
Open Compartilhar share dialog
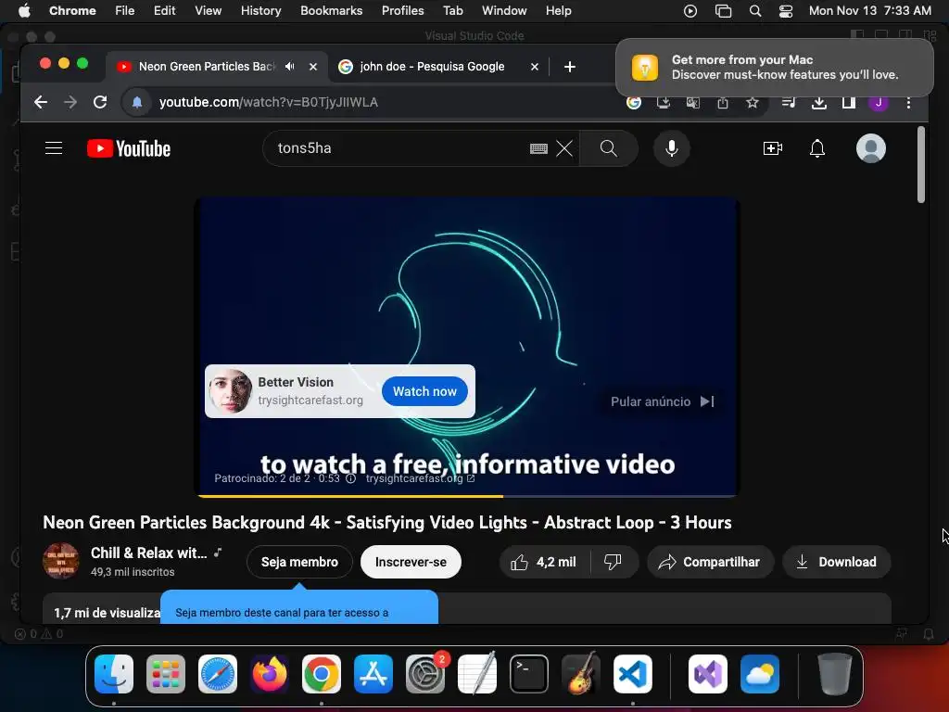pos(710,562)
